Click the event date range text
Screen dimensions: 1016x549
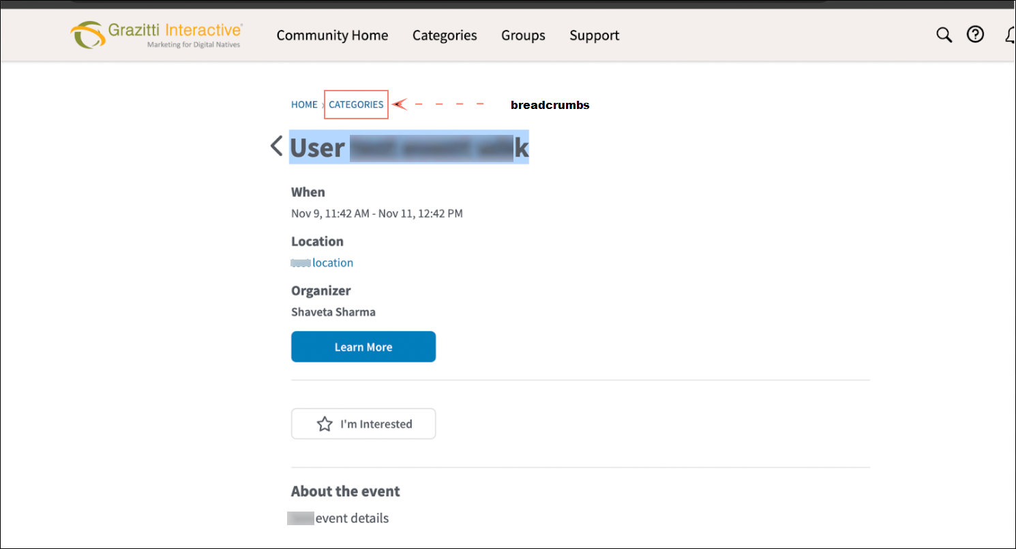point(376,213)
